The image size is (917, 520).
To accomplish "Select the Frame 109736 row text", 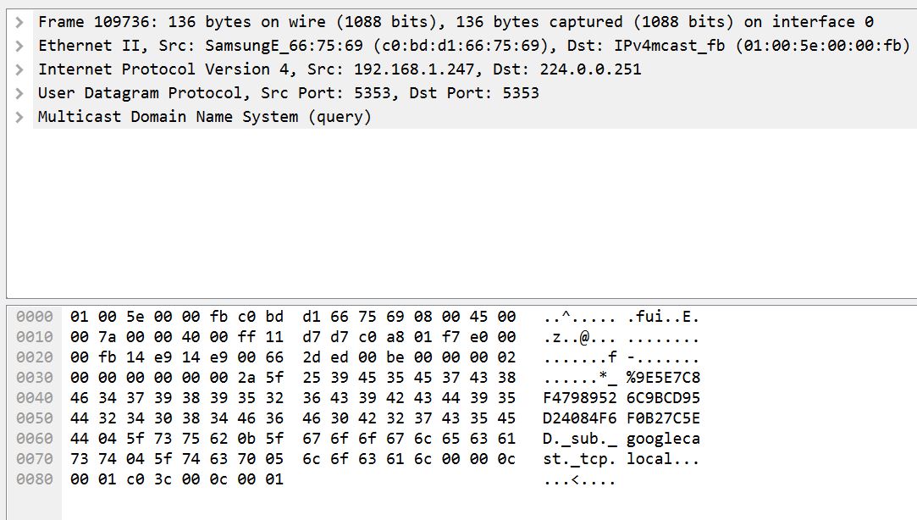I will 456,22.
